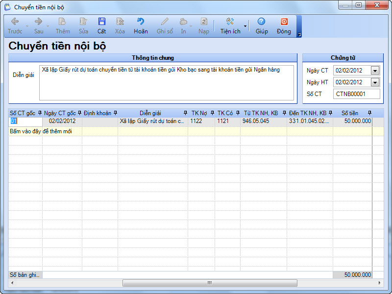The image size is (392, 294).
Task: Select TK Có cell 1121
Action: pyautogui.click(x=227, y=121)
